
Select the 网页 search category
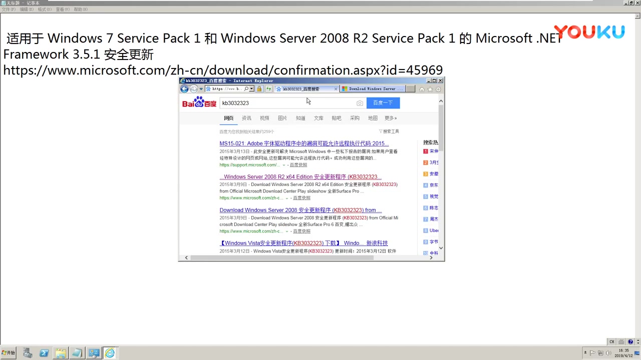[229, 118]
